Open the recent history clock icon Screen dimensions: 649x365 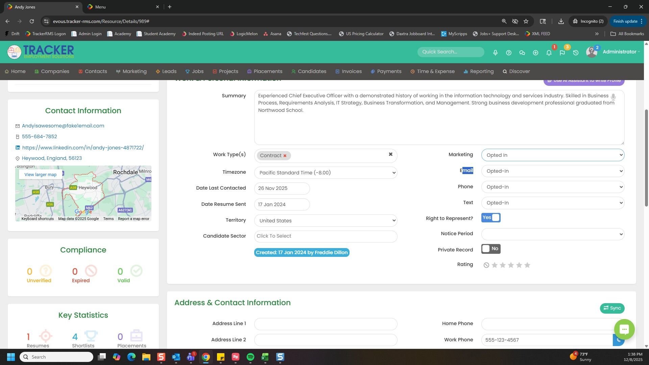tap(576, 53)
